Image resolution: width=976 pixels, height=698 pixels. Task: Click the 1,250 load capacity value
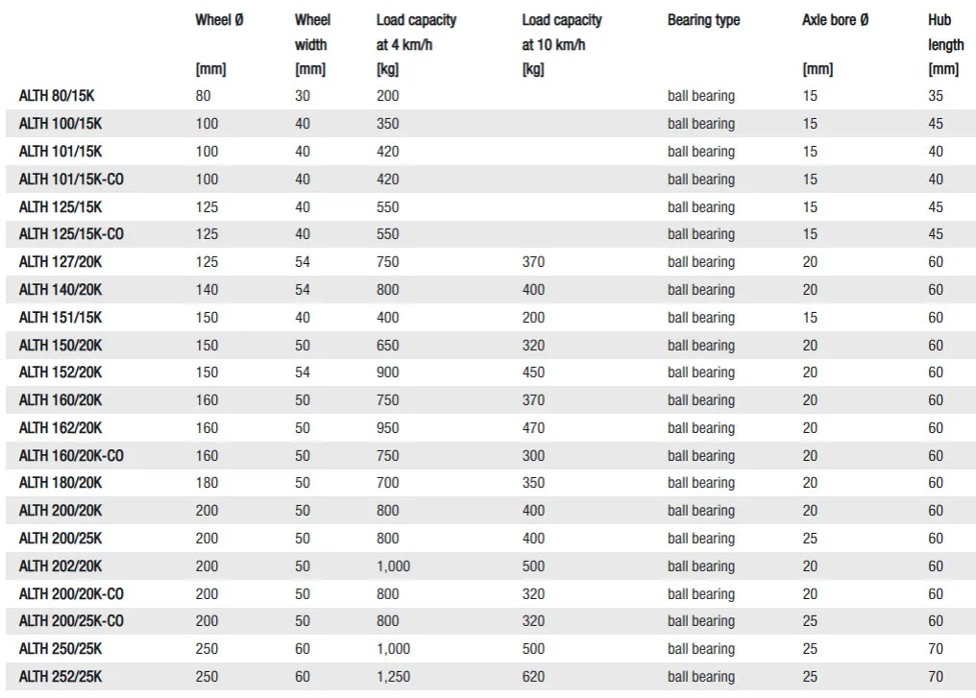point(394,676)
